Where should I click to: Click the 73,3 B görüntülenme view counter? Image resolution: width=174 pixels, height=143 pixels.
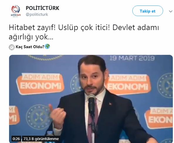pos(41,139)
